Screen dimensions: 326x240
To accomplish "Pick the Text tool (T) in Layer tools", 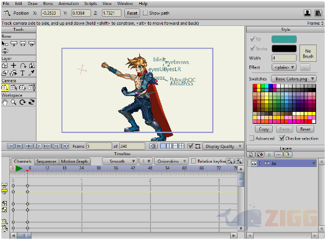I will pyautogui.click(x=23, y=73).
